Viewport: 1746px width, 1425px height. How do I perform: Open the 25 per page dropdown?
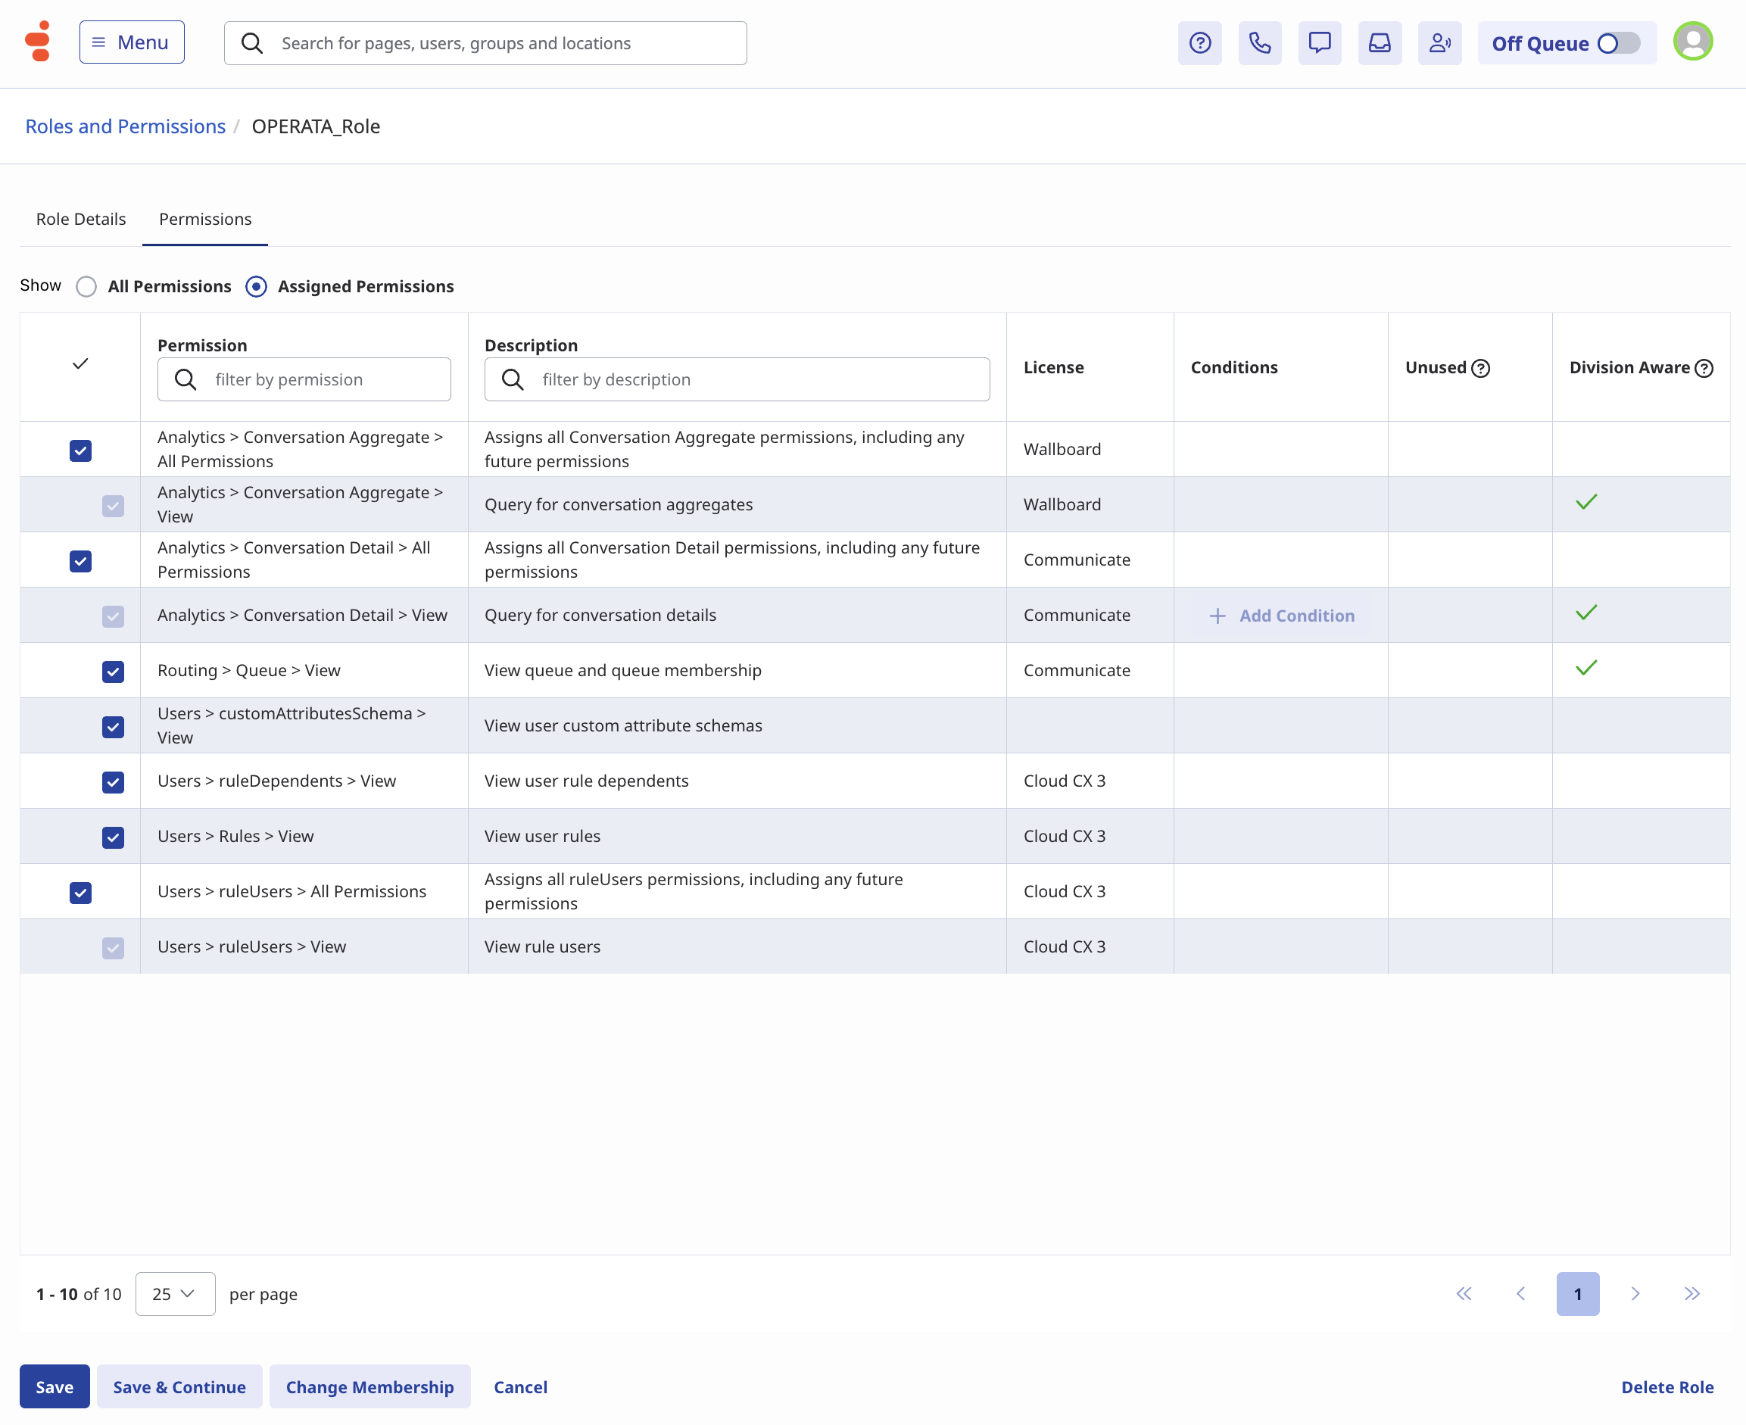click(x=175, y=1294)
